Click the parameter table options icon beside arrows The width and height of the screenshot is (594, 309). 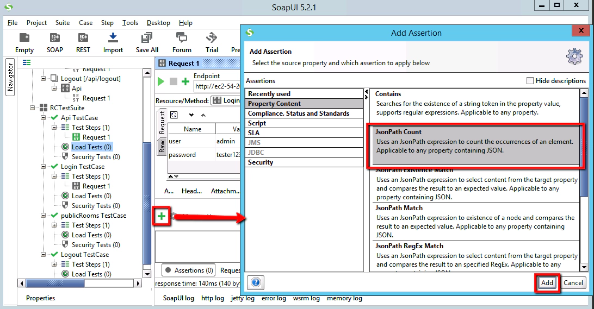[x=174, y=115]
